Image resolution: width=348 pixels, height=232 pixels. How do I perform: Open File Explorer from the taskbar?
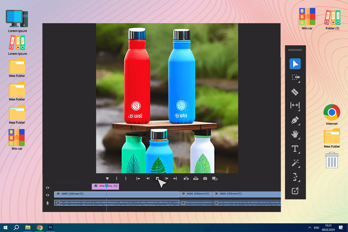point(28,228)
